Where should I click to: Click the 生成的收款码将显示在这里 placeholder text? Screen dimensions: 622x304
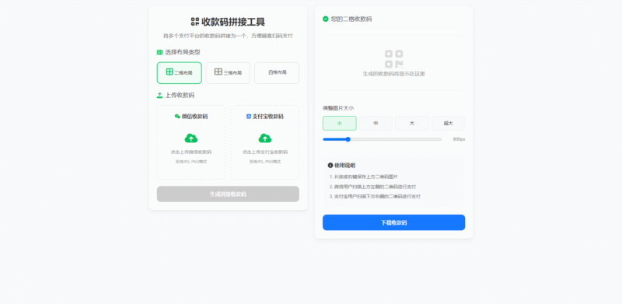click(x=394, y=74)
